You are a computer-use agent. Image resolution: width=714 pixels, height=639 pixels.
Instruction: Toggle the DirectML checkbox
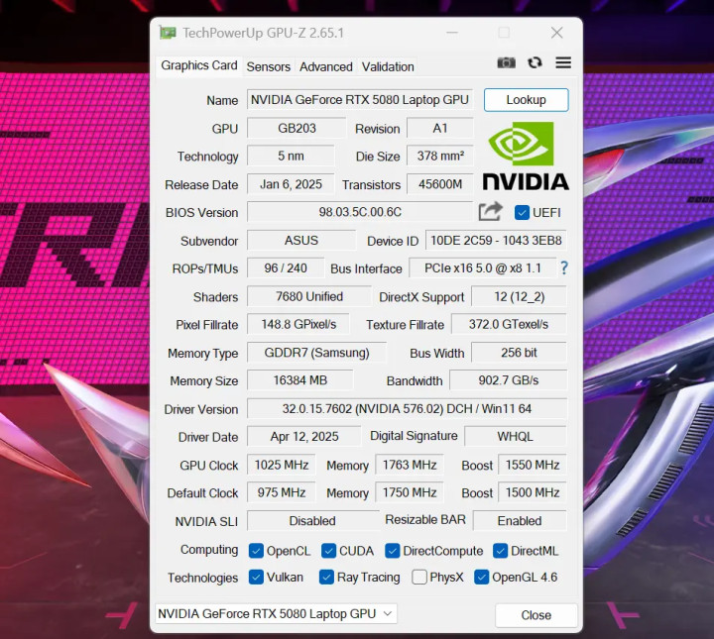pos(500,551)
